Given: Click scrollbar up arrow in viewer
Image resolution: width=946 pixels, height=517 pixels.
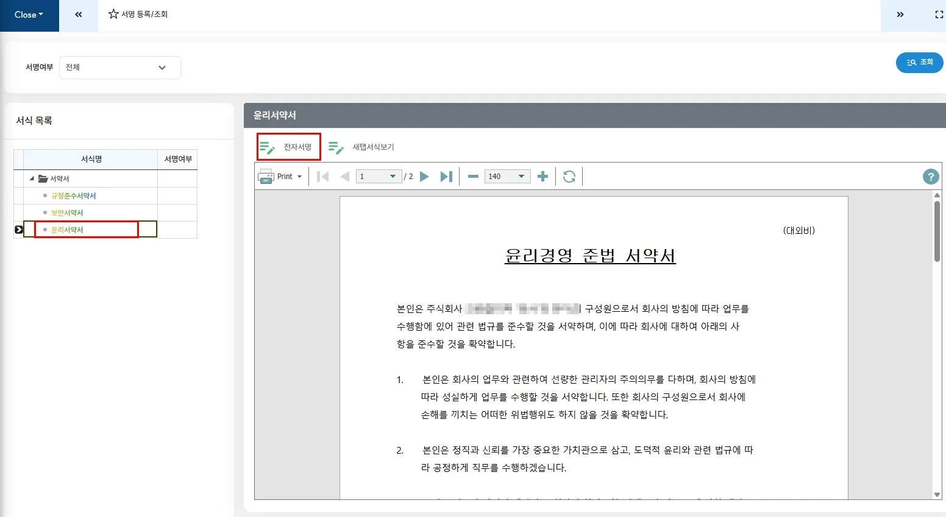Looking at the screenshot, I should [x=937, y=195].
